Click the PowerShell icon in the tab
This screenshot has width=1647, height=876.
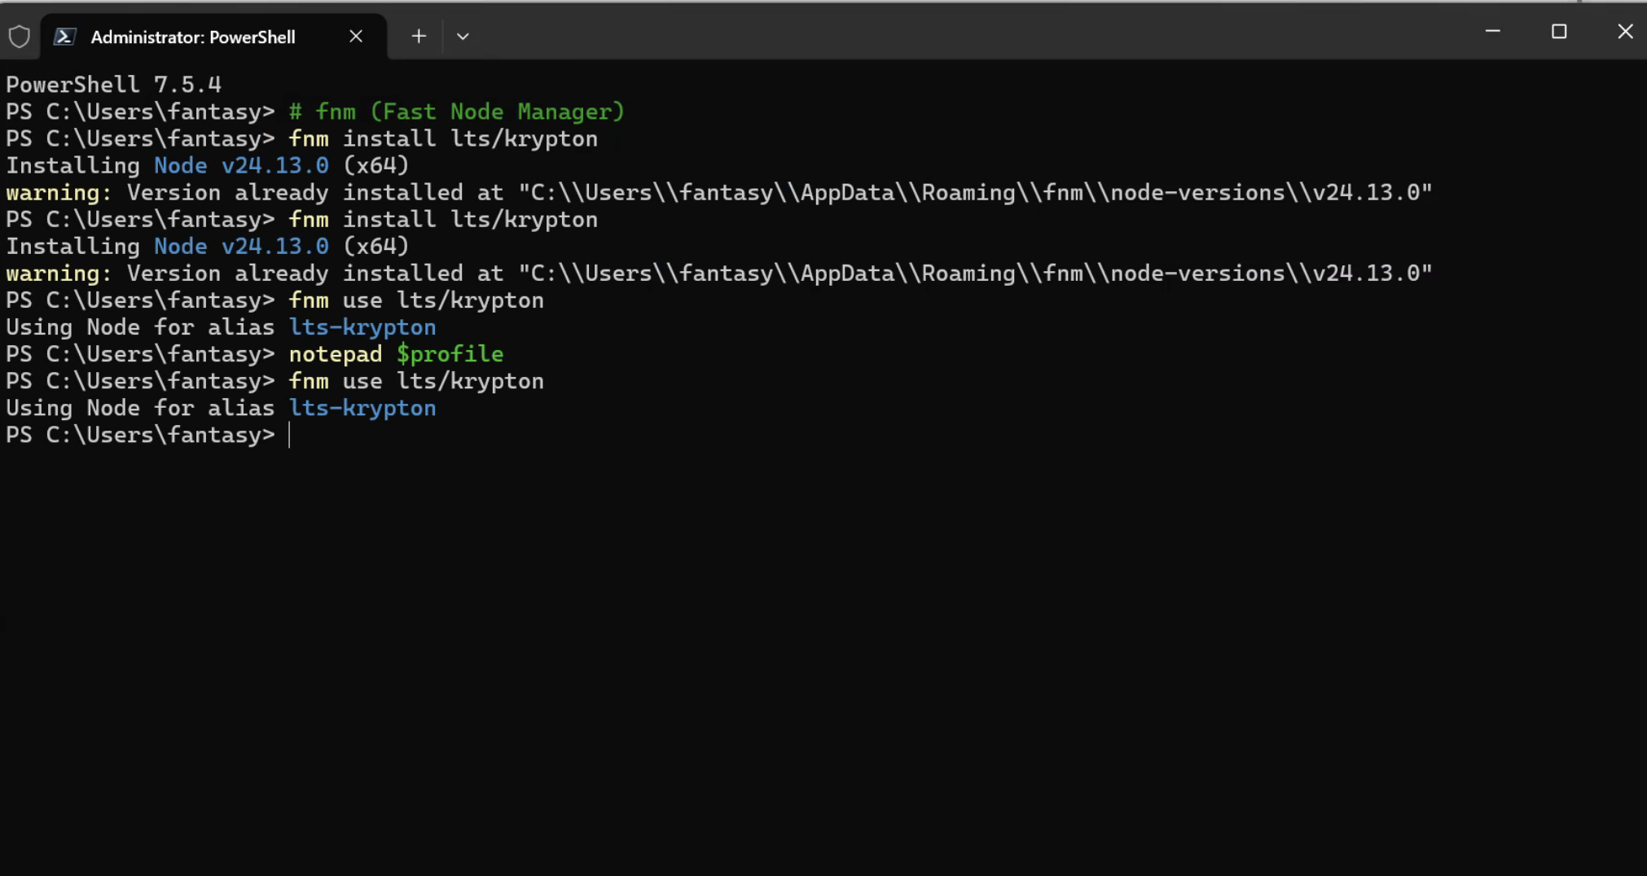(x=65, y=37)
